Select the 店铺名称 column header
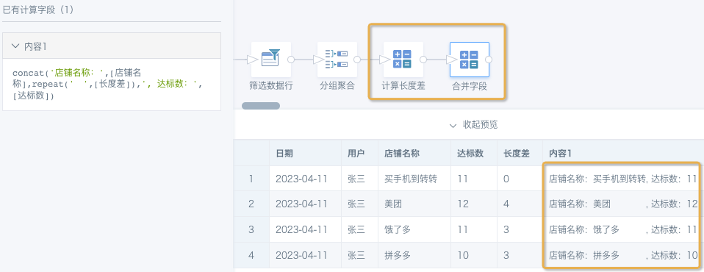This screenshot has height=272, width=704. point(415,153)
